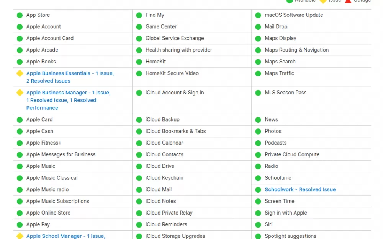Click the green status dot beside Radio
The image size is (383, 239).
[258, 167]
